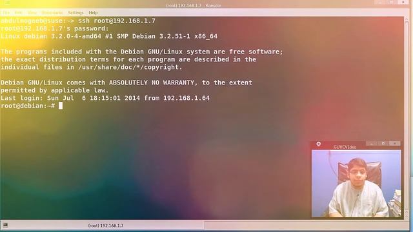Click the 'Linux debian 3.2.0-4-amd64' kernel line
Screen dimensions: 413x232
(x=109, y=36)
